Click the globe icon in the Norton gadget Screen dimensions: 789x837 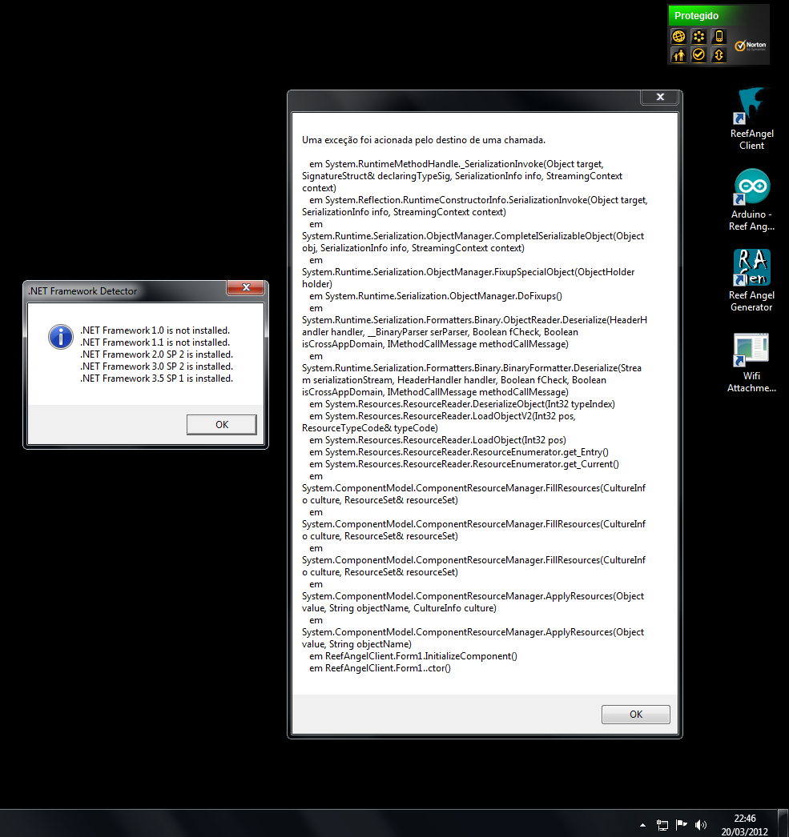[678, 36]
